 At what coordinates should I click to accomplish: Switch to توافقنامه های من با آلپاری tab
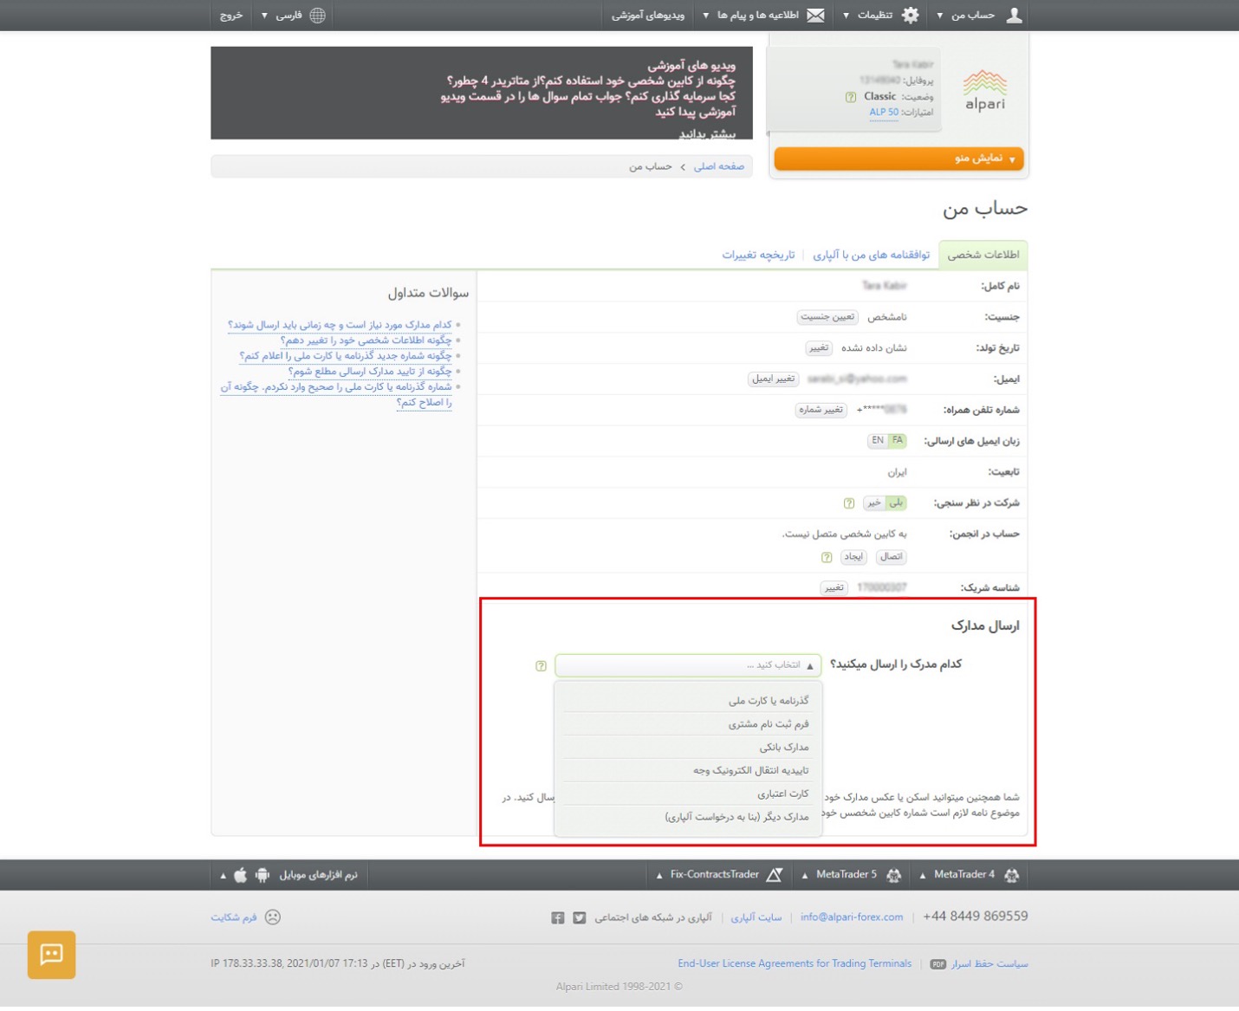871,255
